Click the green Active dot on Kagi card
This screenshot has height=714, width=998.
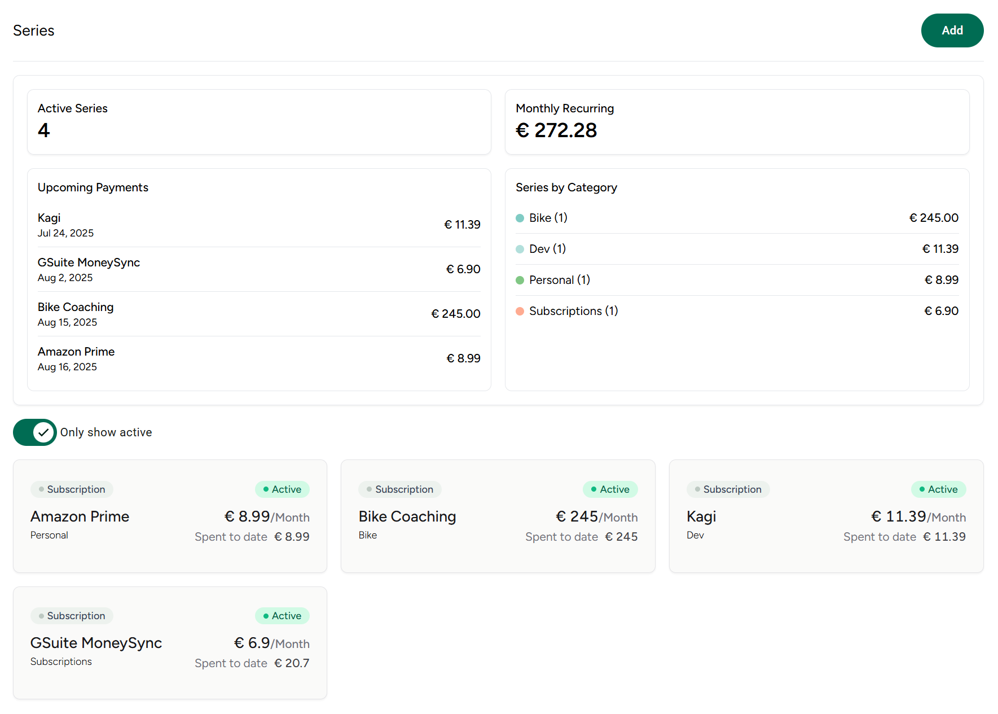[x=921, y=489]
